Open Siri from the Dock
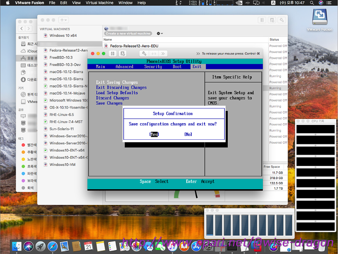The image size is (338, 254). click(x=28, y=246)
